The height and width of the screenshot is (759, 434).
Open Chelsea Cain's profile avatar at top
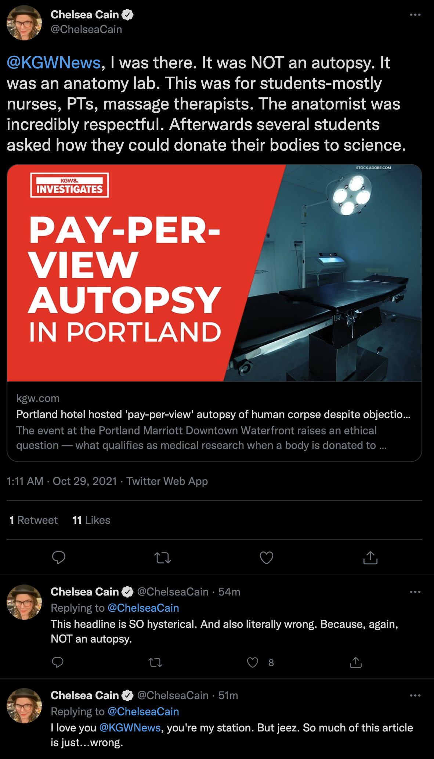click(x=24, y=23)
